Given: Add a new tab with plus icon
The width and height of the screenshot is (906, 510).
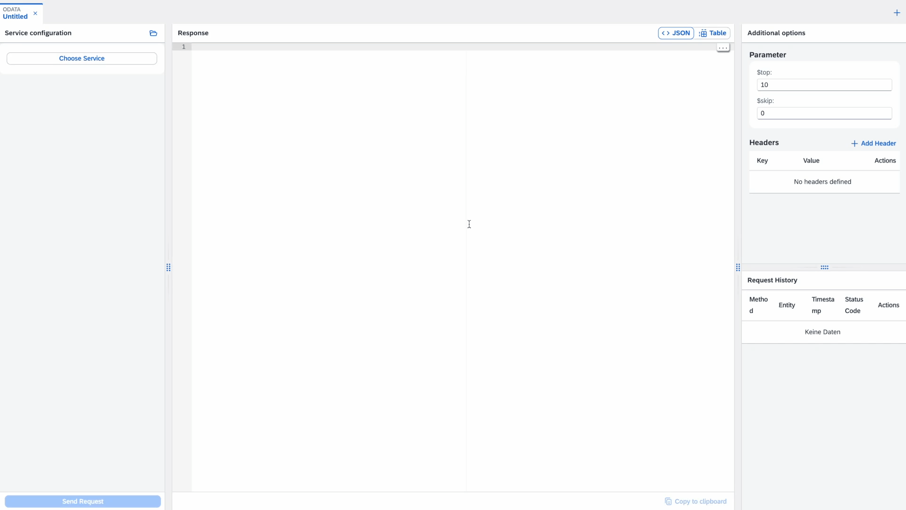Looking at the screenshot, I should click(897, 13).
